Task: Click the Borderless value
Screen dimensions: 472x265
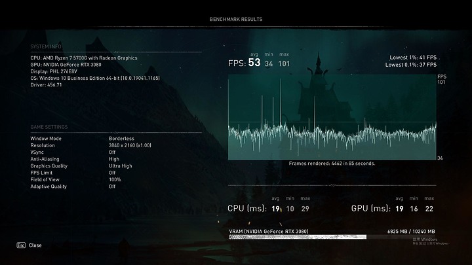Action: (122, 139)
